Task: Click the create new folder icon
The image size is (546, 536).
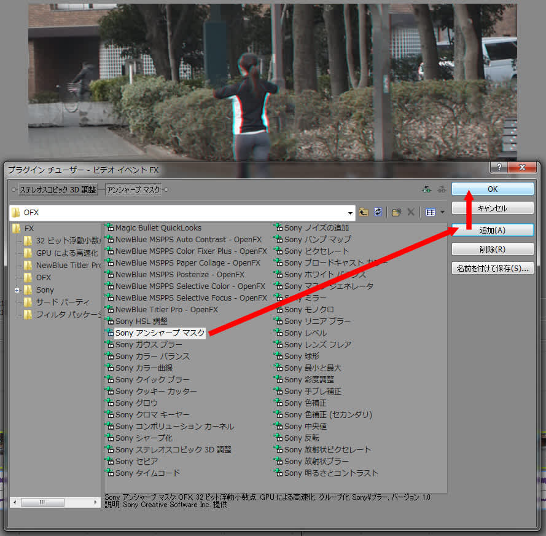Action: tap(397, 212)
